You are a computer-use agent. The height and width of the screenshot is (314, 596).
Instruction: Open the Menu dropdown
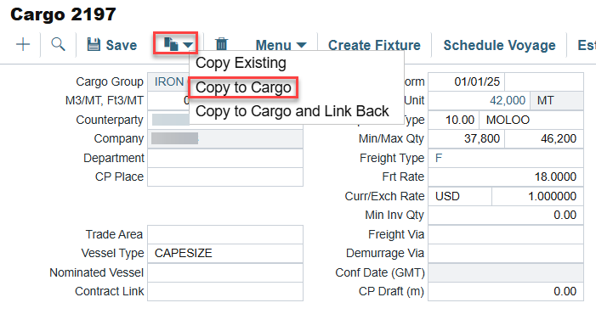[x=281, y=45]
